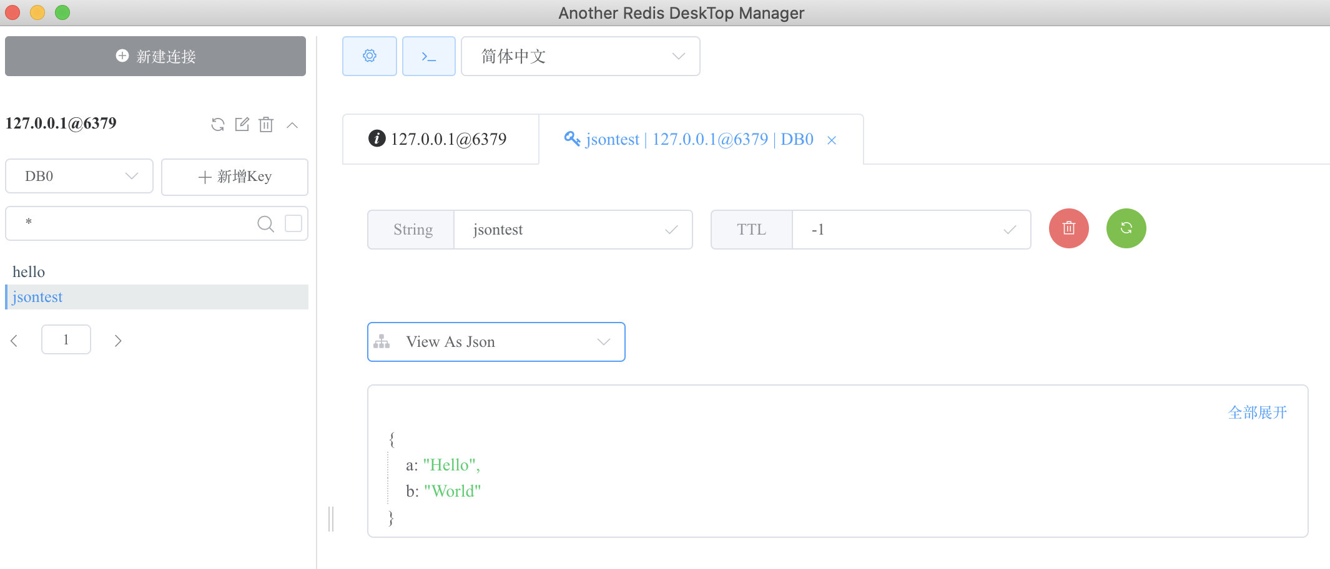Refresh the key with green button
1330x569 pixels.
click(x=1126, y=228)
